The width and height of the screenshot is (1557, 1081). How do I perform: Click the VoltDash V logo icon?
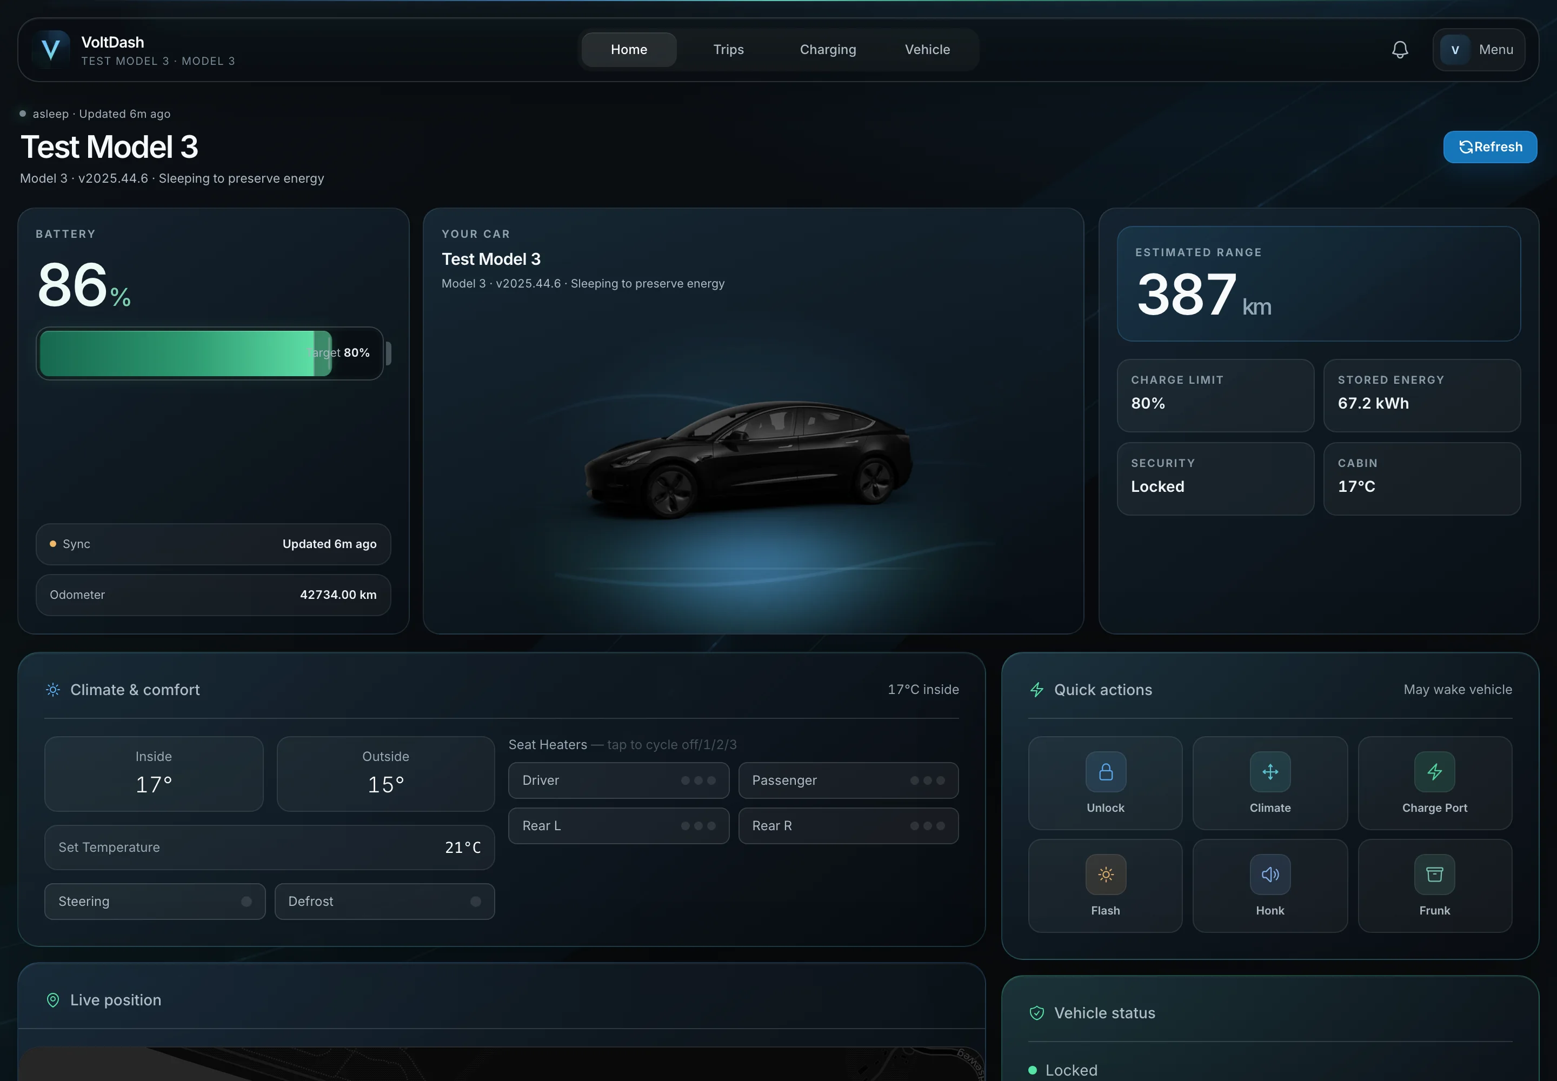[51, 49]
